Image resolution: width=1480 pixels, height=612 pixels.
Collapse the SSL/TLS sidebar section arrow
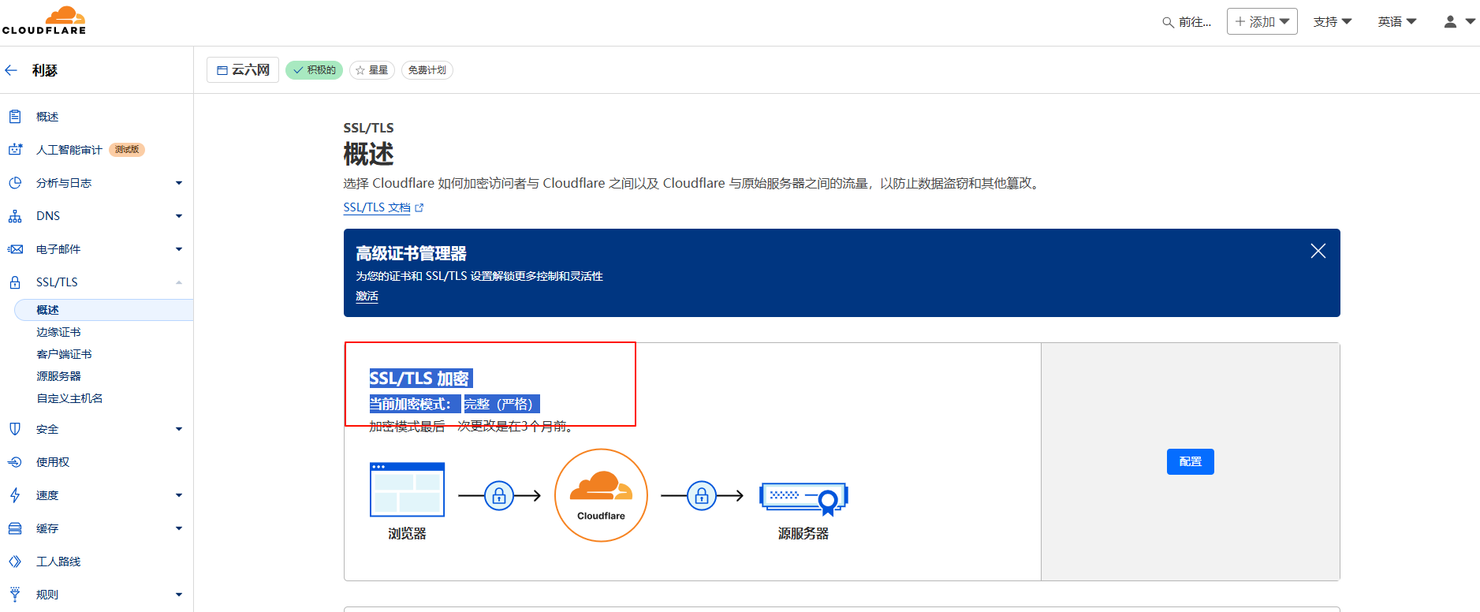[179, 282]
